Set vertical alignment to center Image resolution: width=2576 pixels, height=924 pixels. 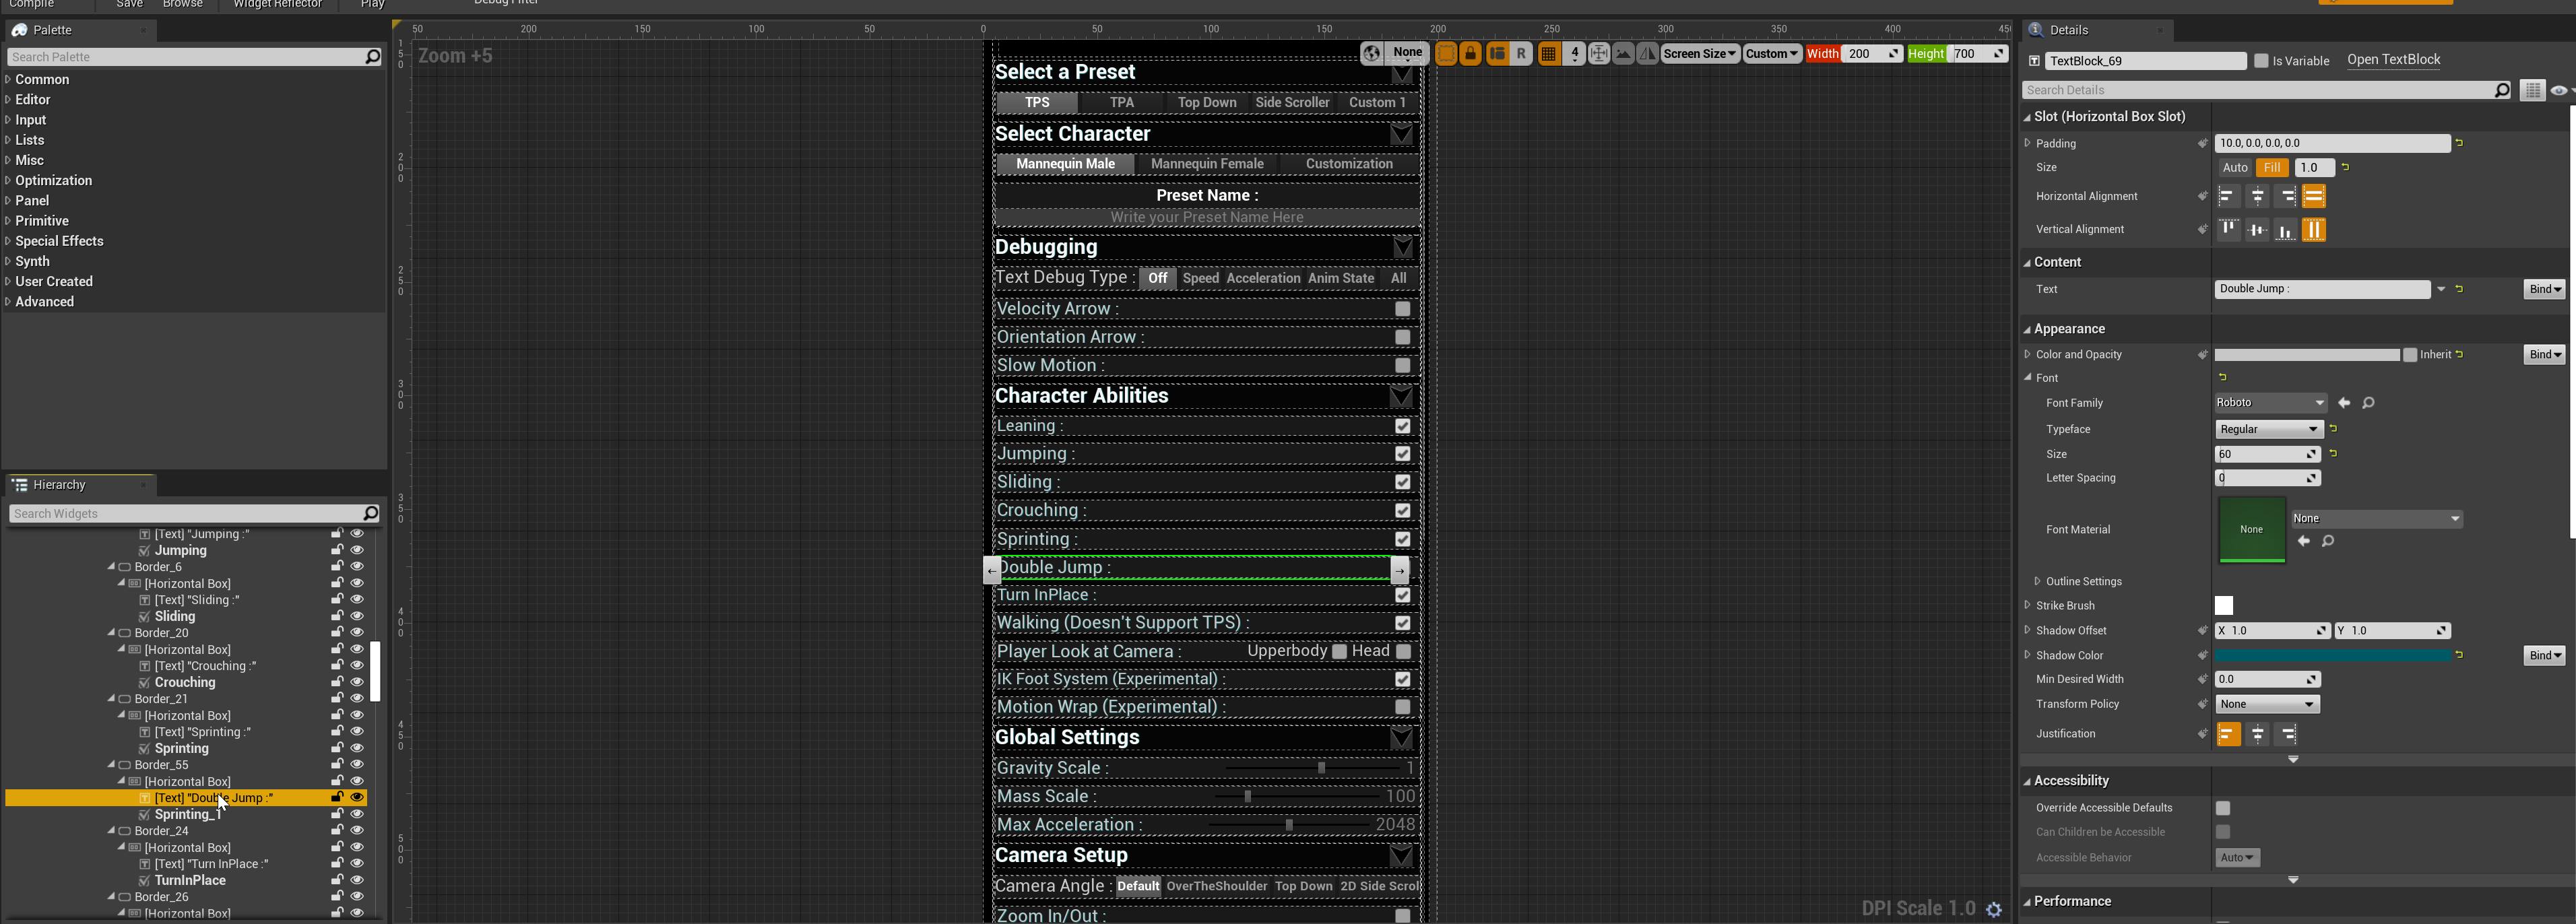click(2257, 230)
